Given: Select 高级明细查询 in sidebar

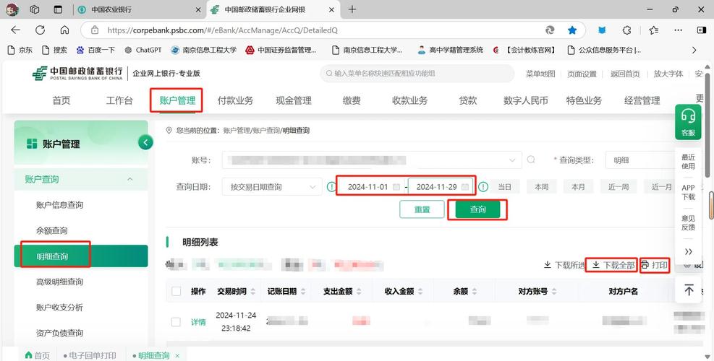Looking at the screenshot, I should (x=60, y=282).
